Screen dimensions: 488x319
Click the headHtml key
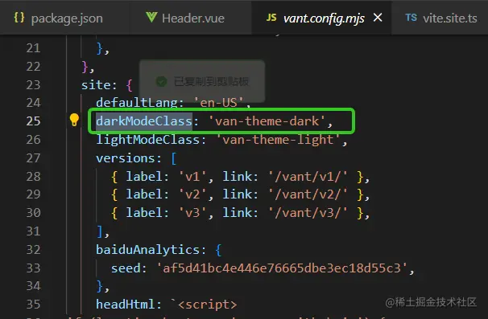click(126, 304)
